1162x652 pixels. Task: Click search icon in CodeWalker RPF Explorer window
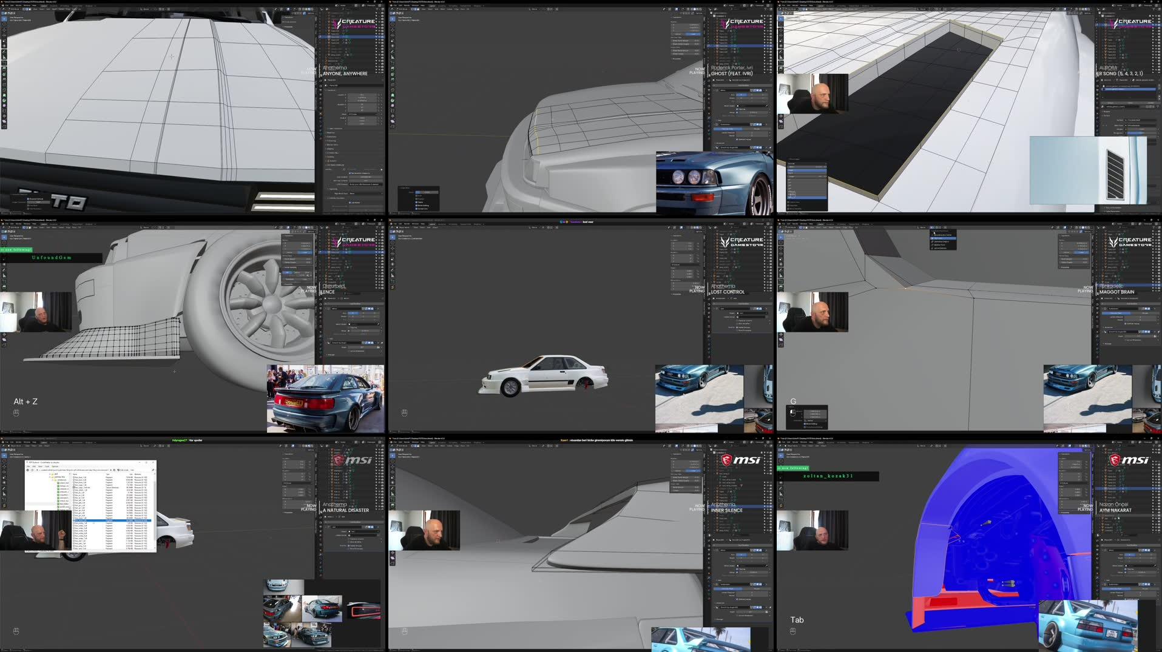[153, 470]
